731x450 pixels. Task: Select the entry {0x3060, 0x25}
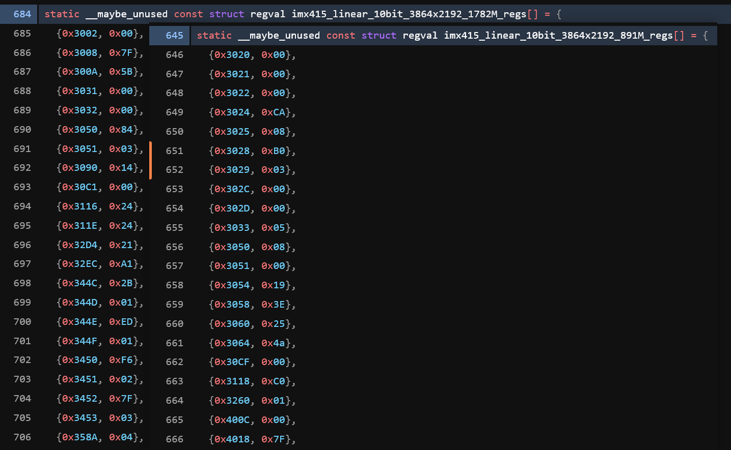[x=252, y=324]
